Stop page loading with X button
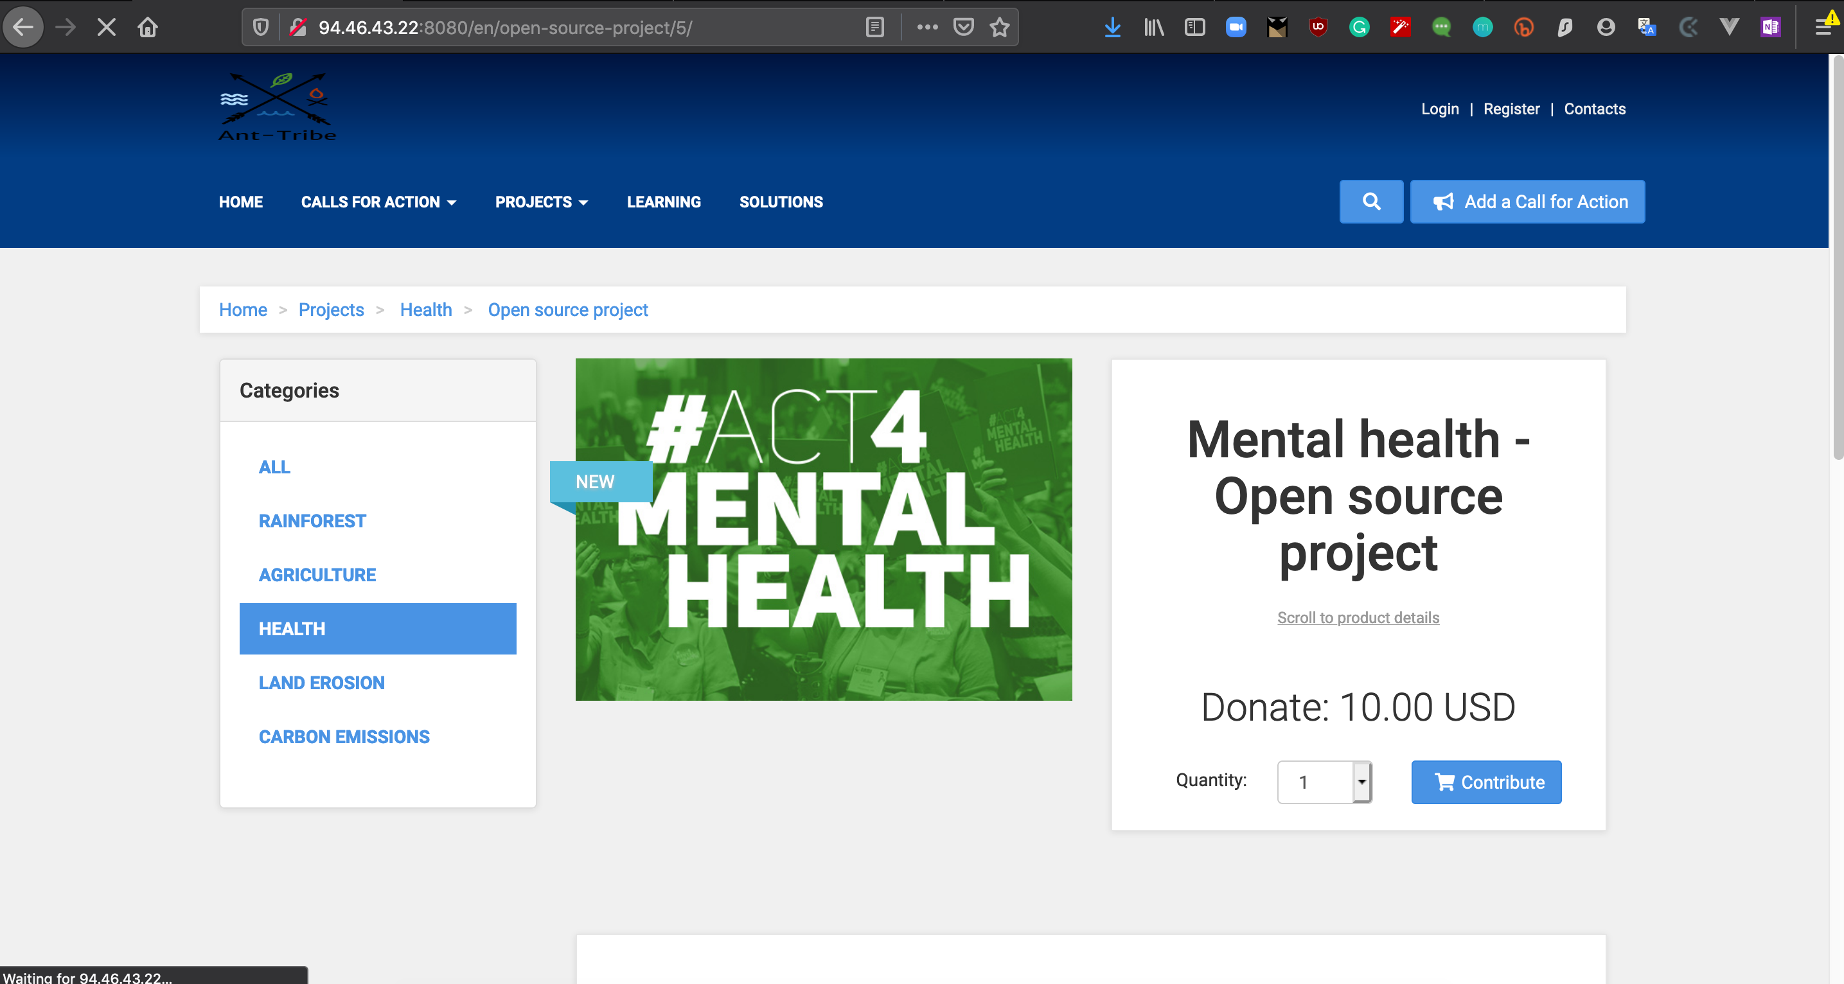The height and width of the screenshot is (984, 1844). [107, 28]
